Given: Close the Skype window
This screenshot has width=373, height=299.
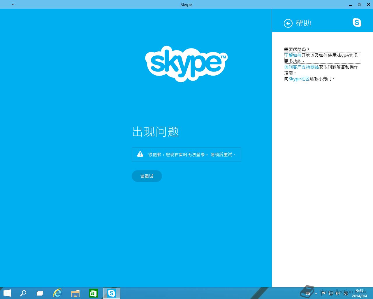Looking at the screenshot, I should click(368, 4).
